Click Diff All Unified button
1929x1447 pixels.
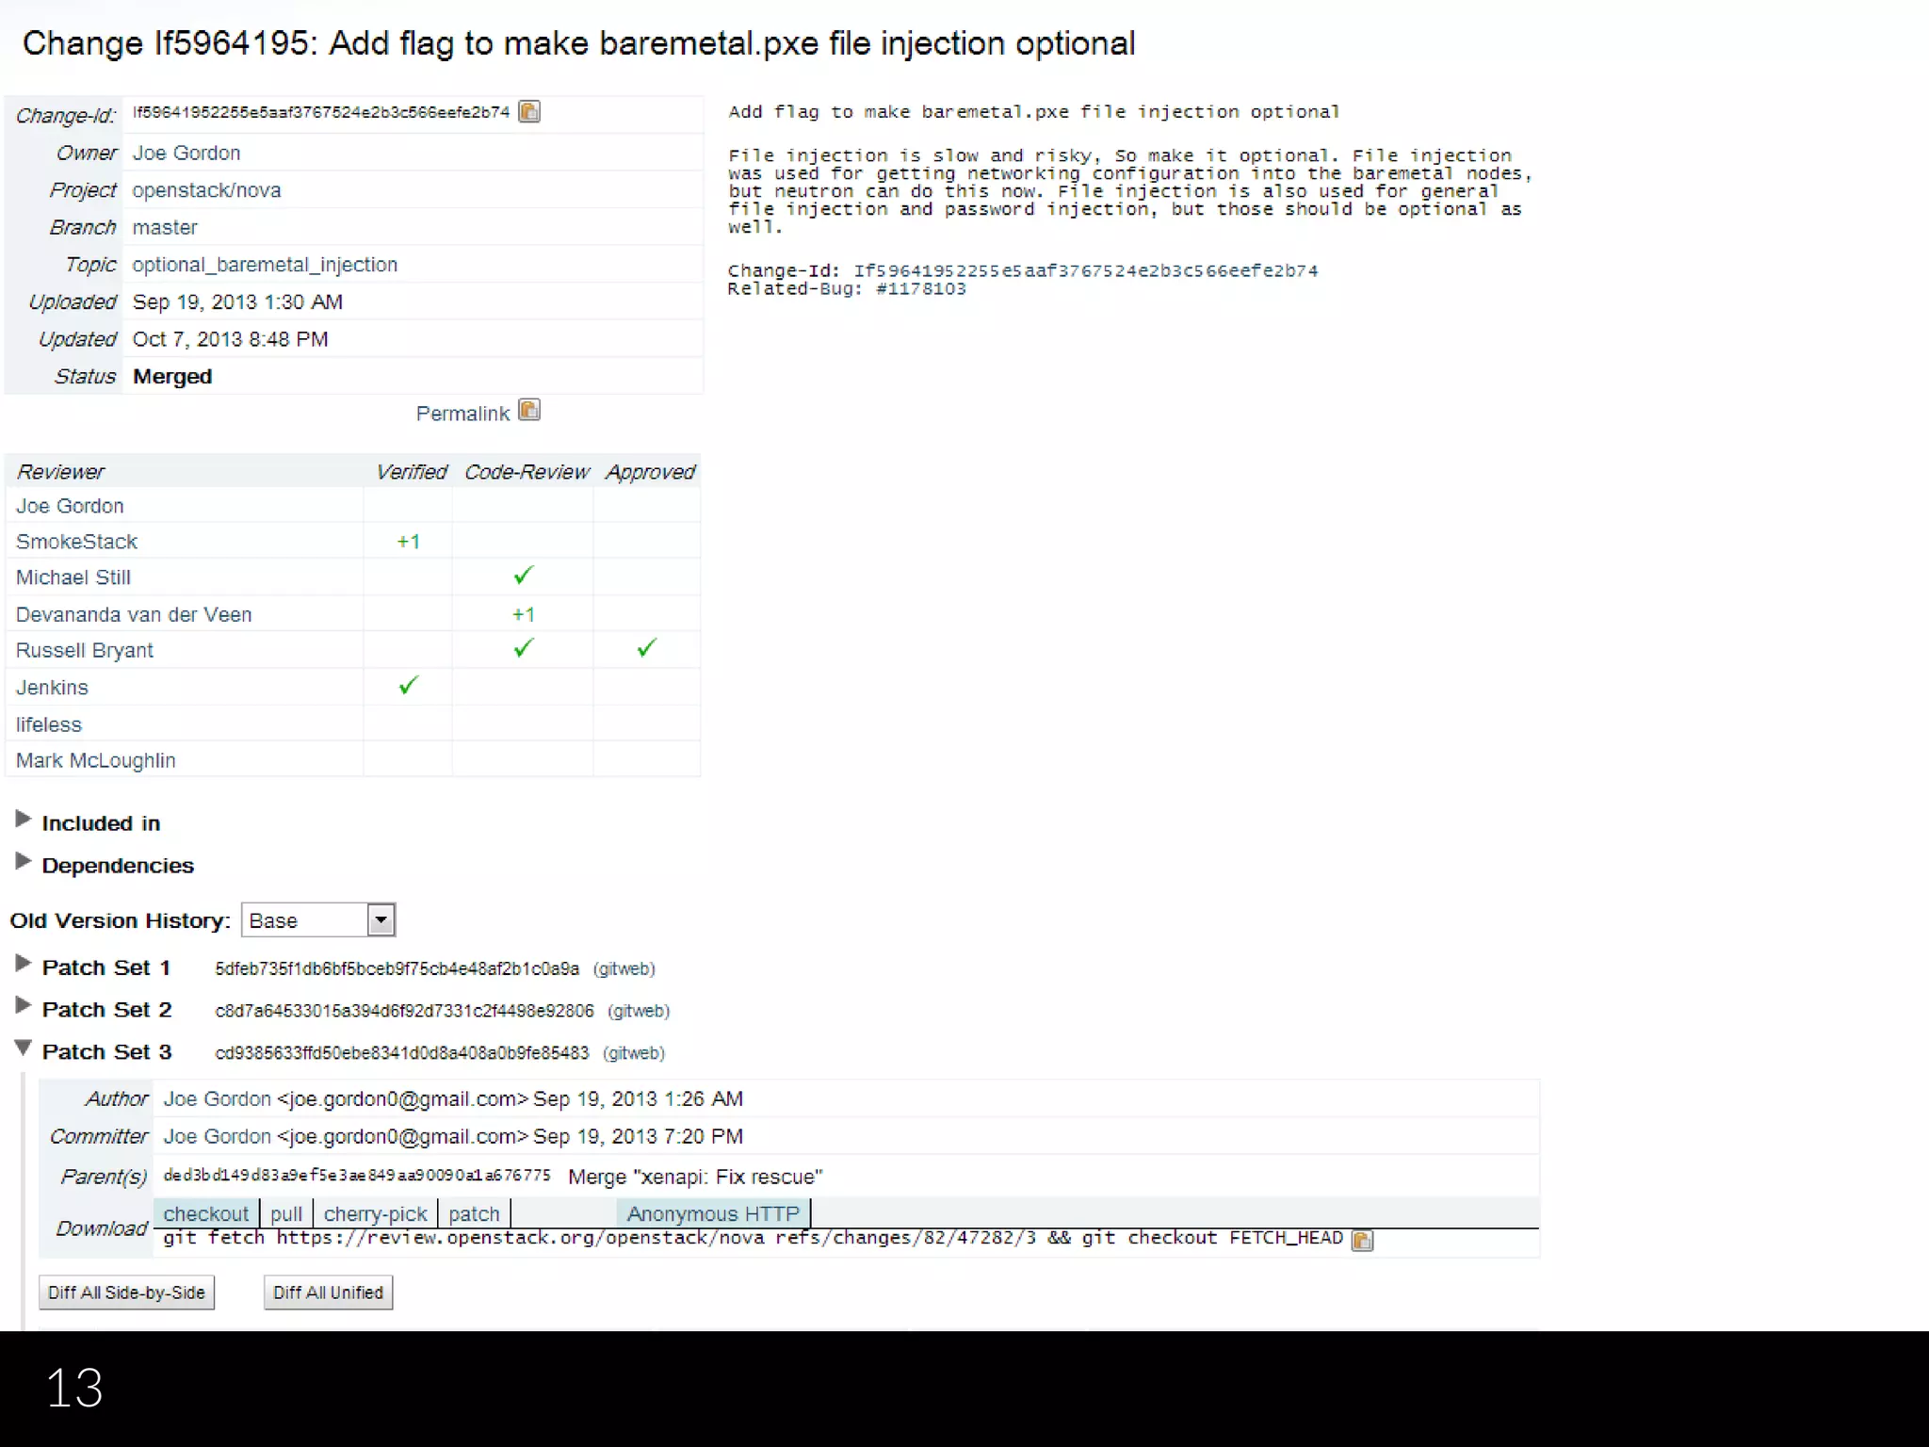[328, 1293]
